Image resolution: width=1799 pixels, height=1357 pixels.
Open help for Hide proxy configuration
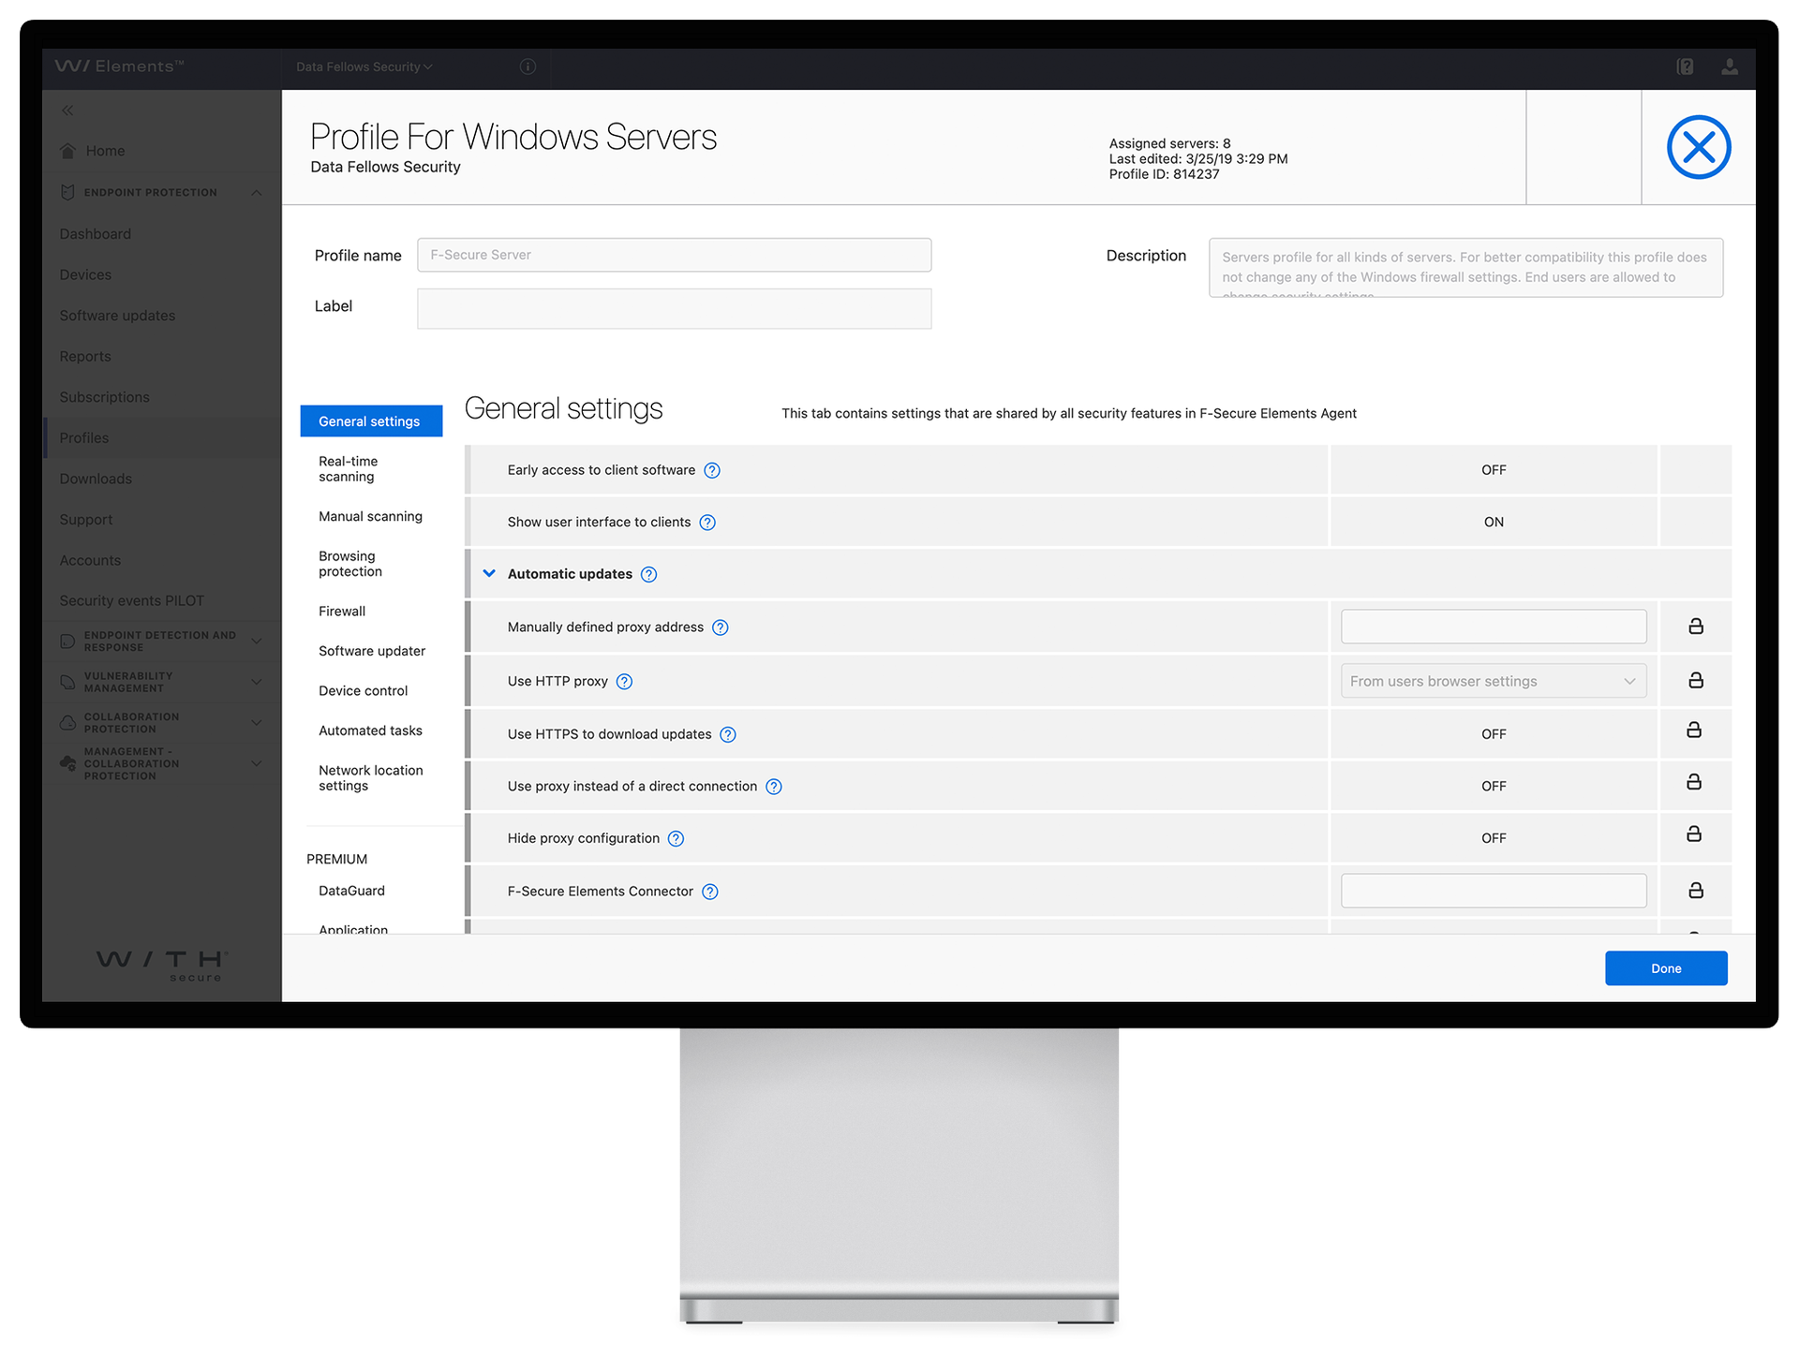coord(676,838)
